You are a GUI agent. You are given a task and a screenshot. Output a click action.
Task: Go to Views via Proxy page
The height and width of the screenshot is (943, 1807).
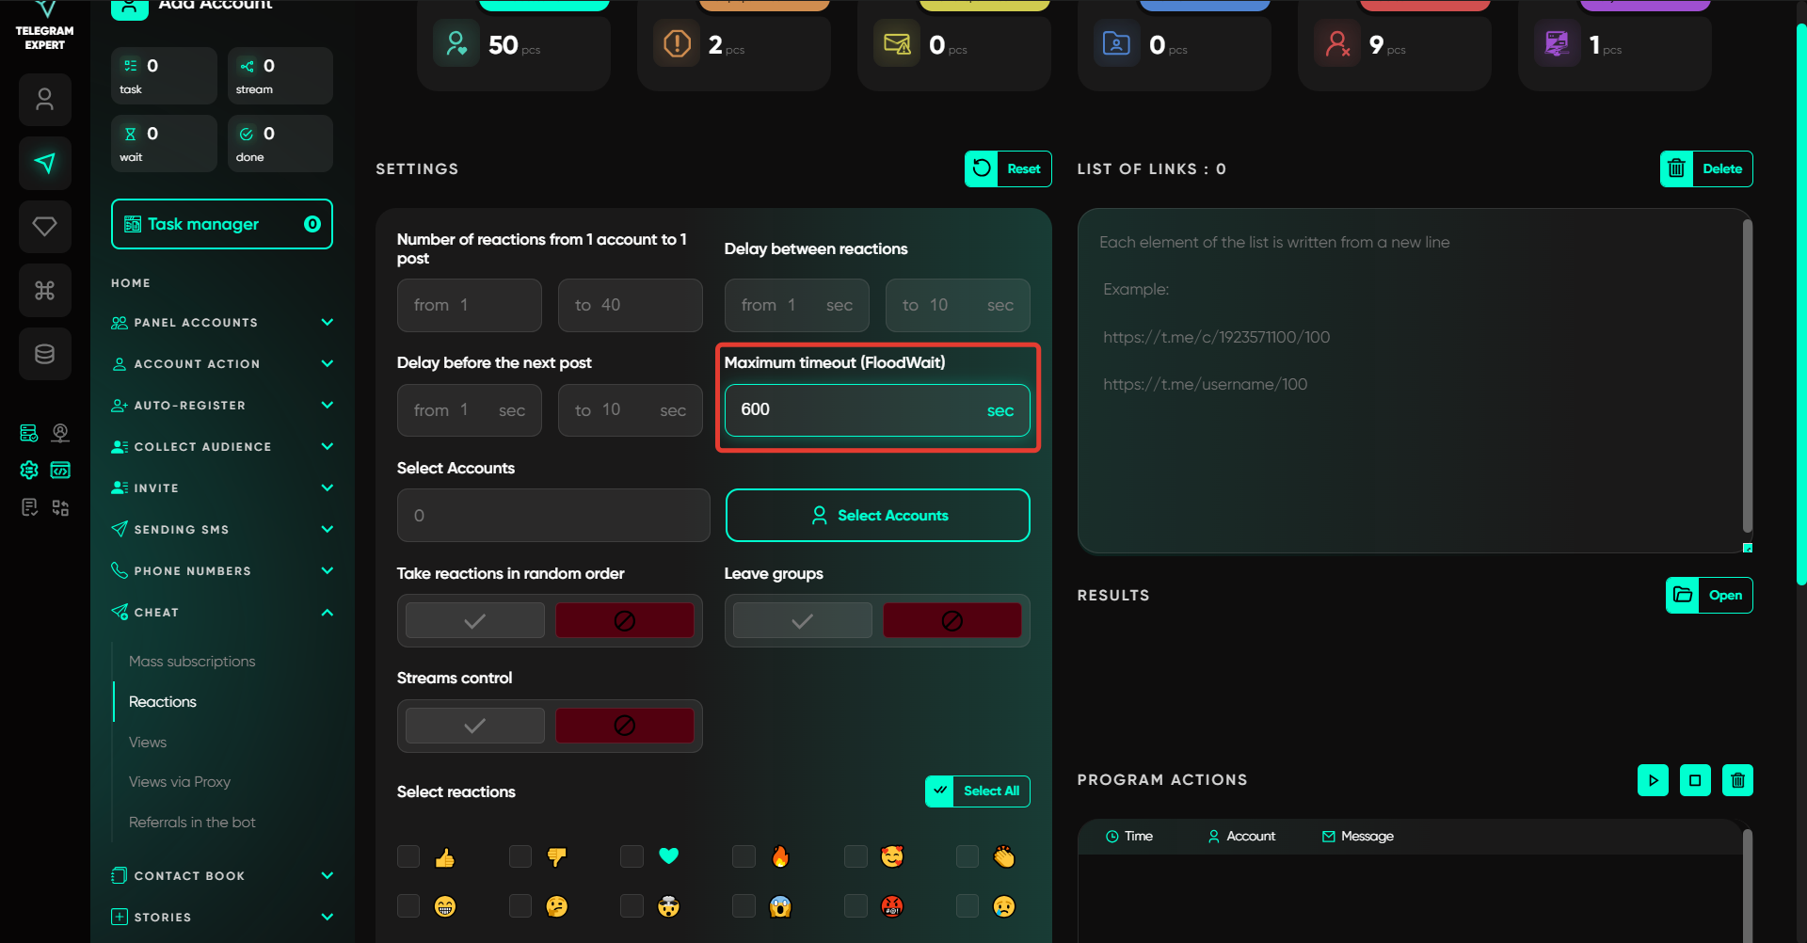click(180, 782)
